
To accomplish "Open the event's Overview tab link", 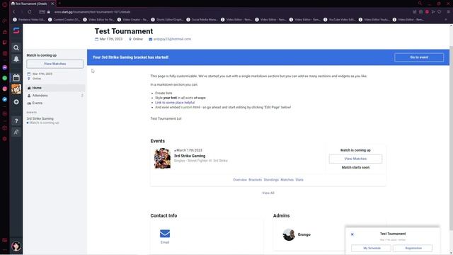I will coord(240,180).
